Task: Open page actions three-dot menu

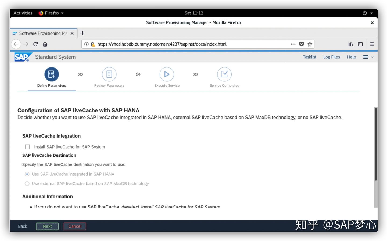Action: click(293, 44)
